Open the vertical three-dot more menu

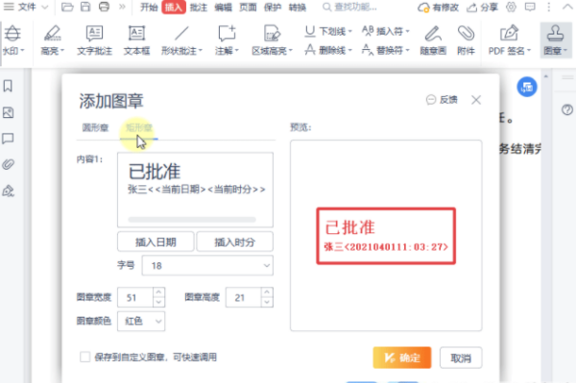coord(549,7)
